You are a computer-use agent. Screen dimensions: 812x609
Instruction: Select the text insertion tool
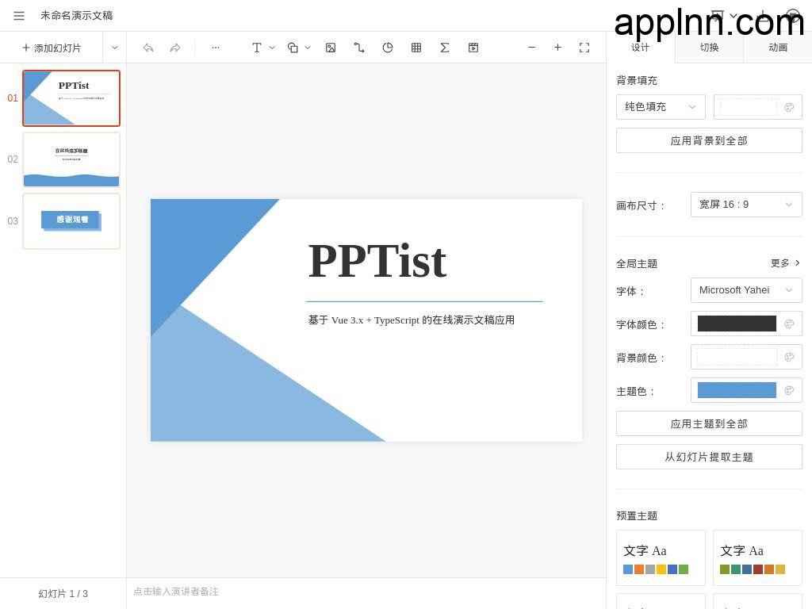pyautogui.click(x=255, y=48)
